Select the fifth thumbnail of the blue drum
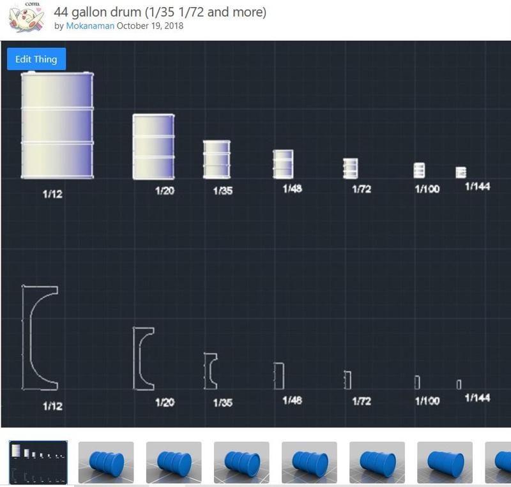Image resolution: width=511 pixels, height=487 pixels. [x=310, y=463]
